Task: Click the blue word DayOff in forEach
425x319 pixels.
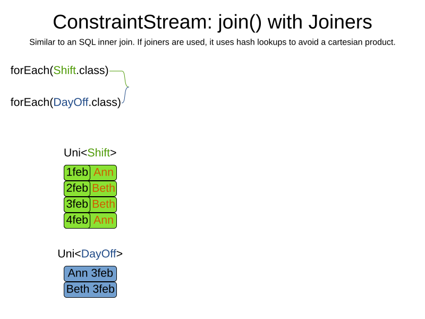Action: click(x=71, y=102)
